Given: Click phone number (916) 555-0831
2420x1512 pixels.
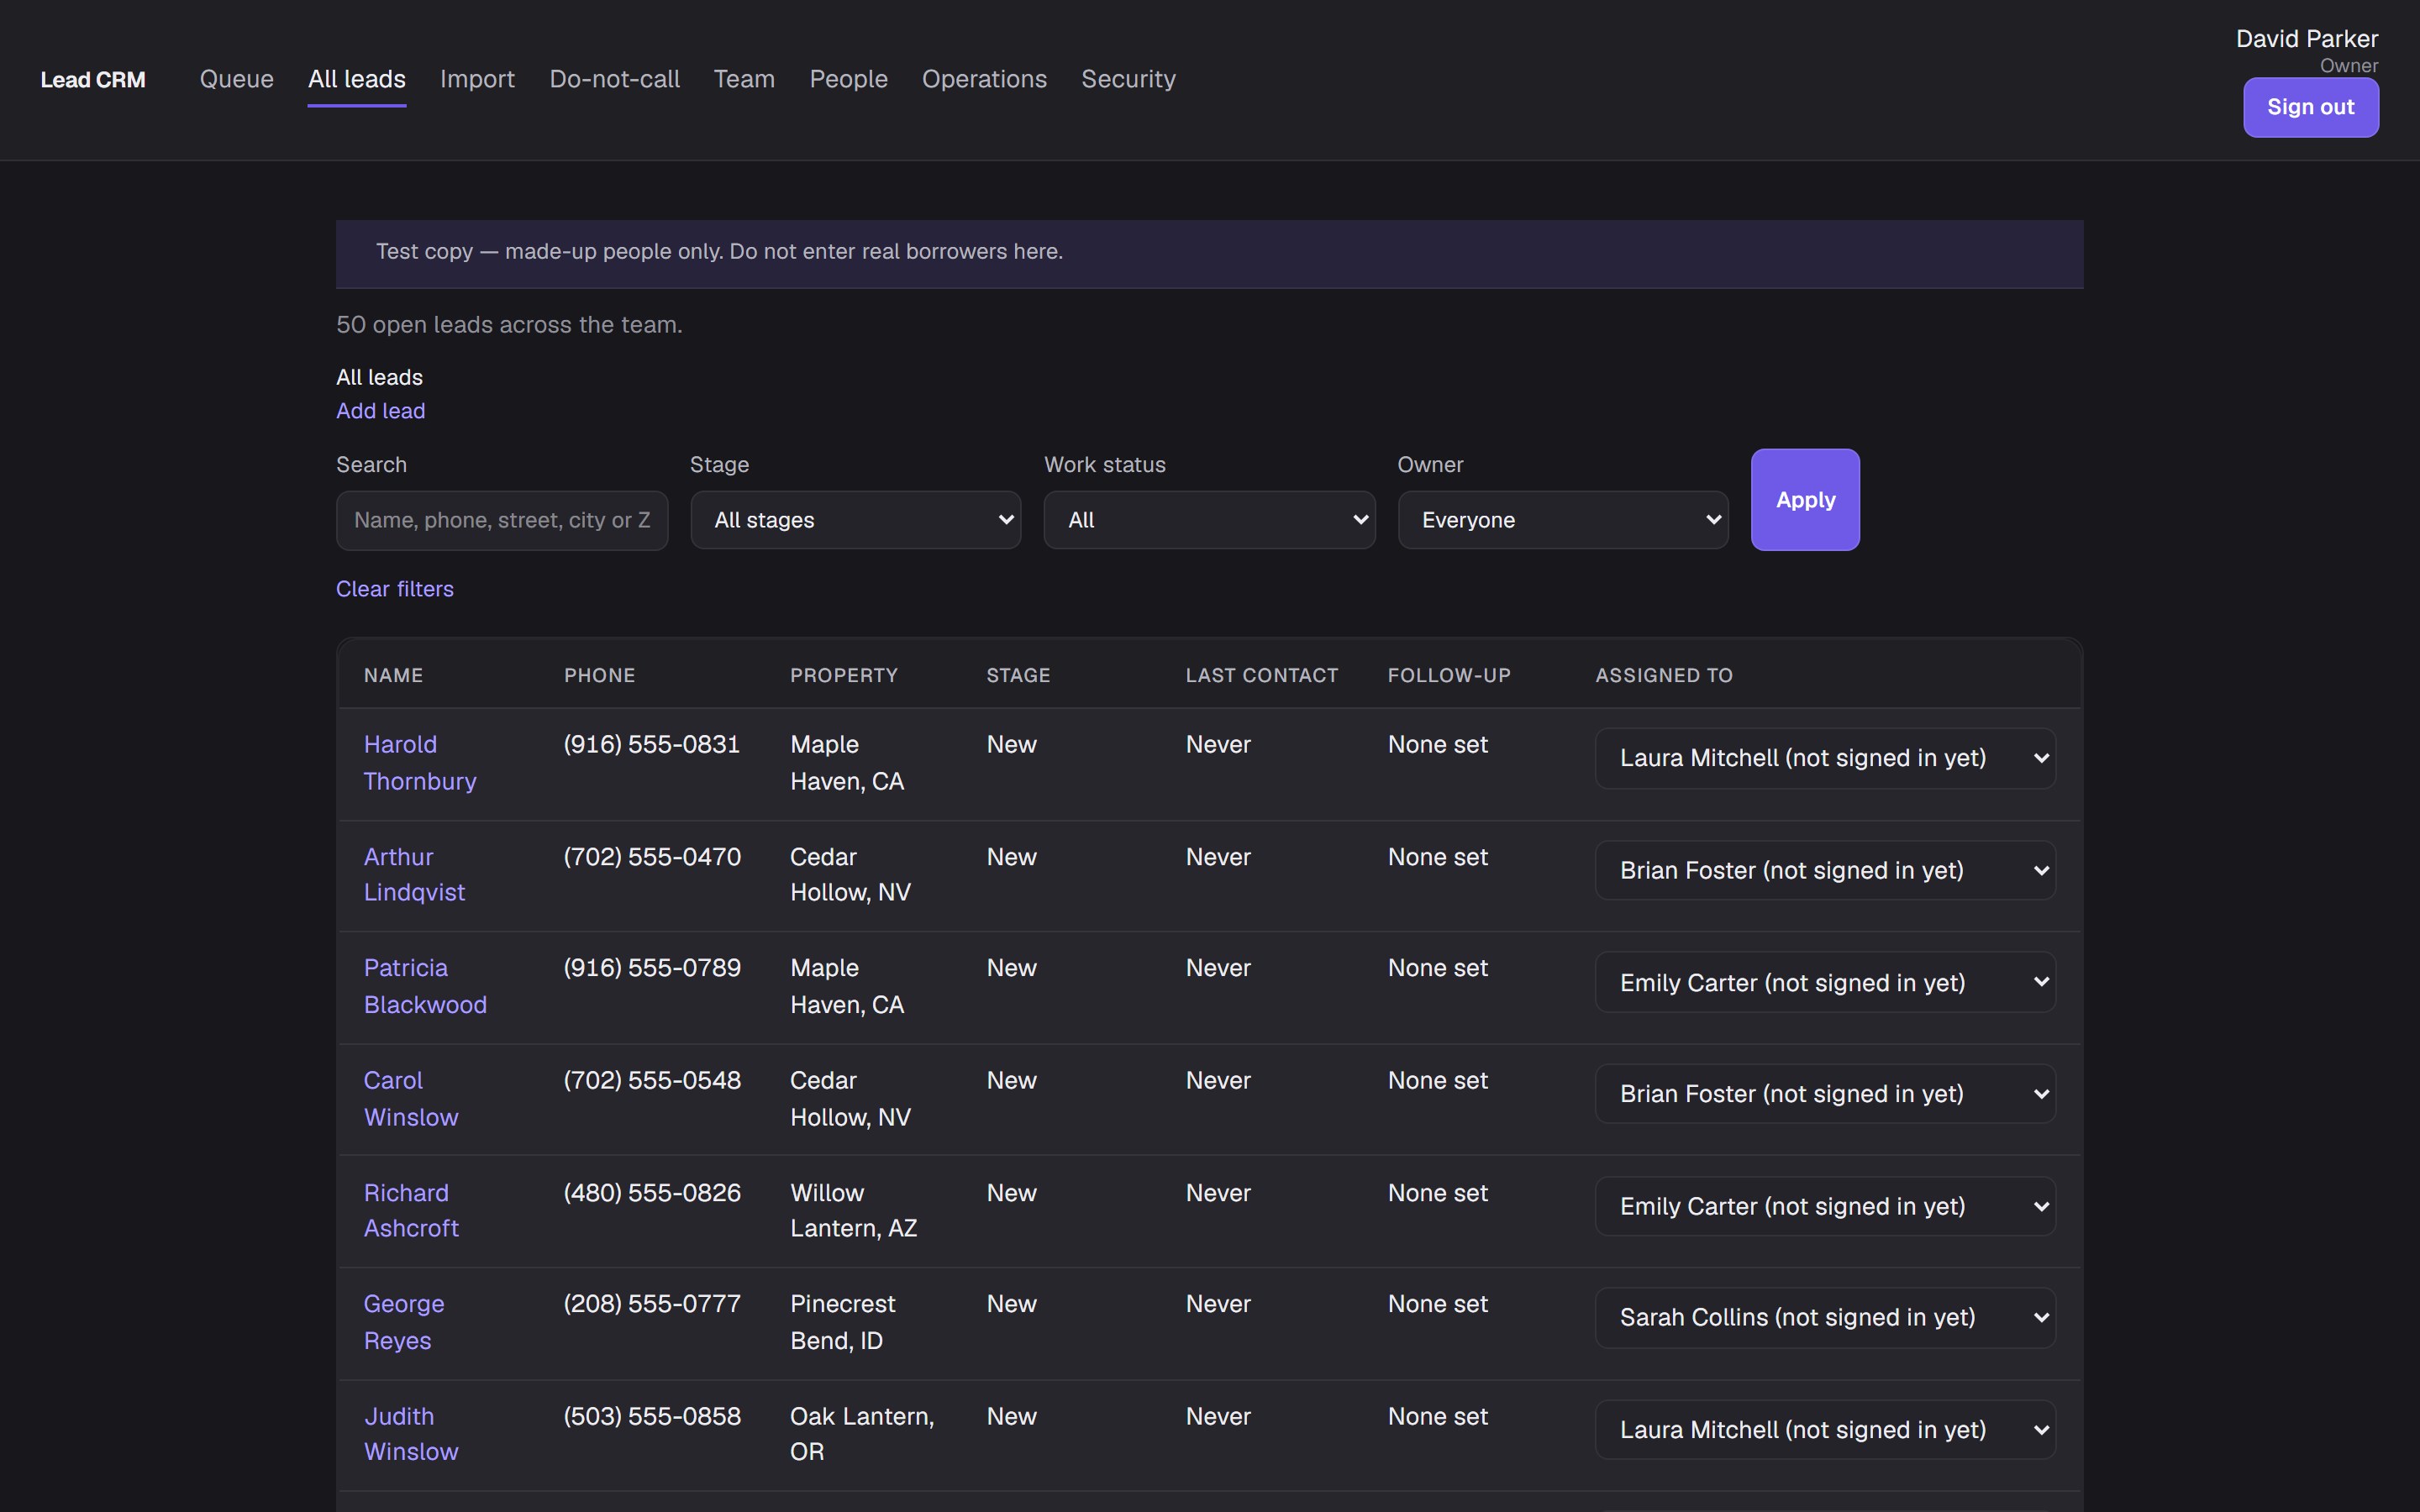Looking at the screenshot, I should (x=652, y=745).
